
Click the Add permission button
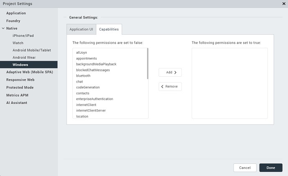click(x=170, y=72)
